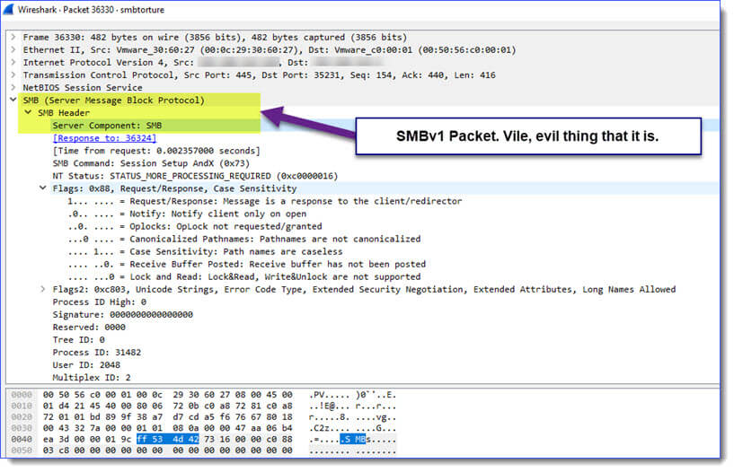Select Time from request row
Image resolution: width=734 pixels, height=472 pixels.
(156, 151)
